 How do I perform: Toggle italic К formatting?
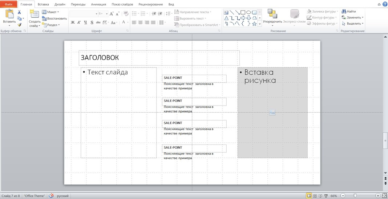(79, 22)
